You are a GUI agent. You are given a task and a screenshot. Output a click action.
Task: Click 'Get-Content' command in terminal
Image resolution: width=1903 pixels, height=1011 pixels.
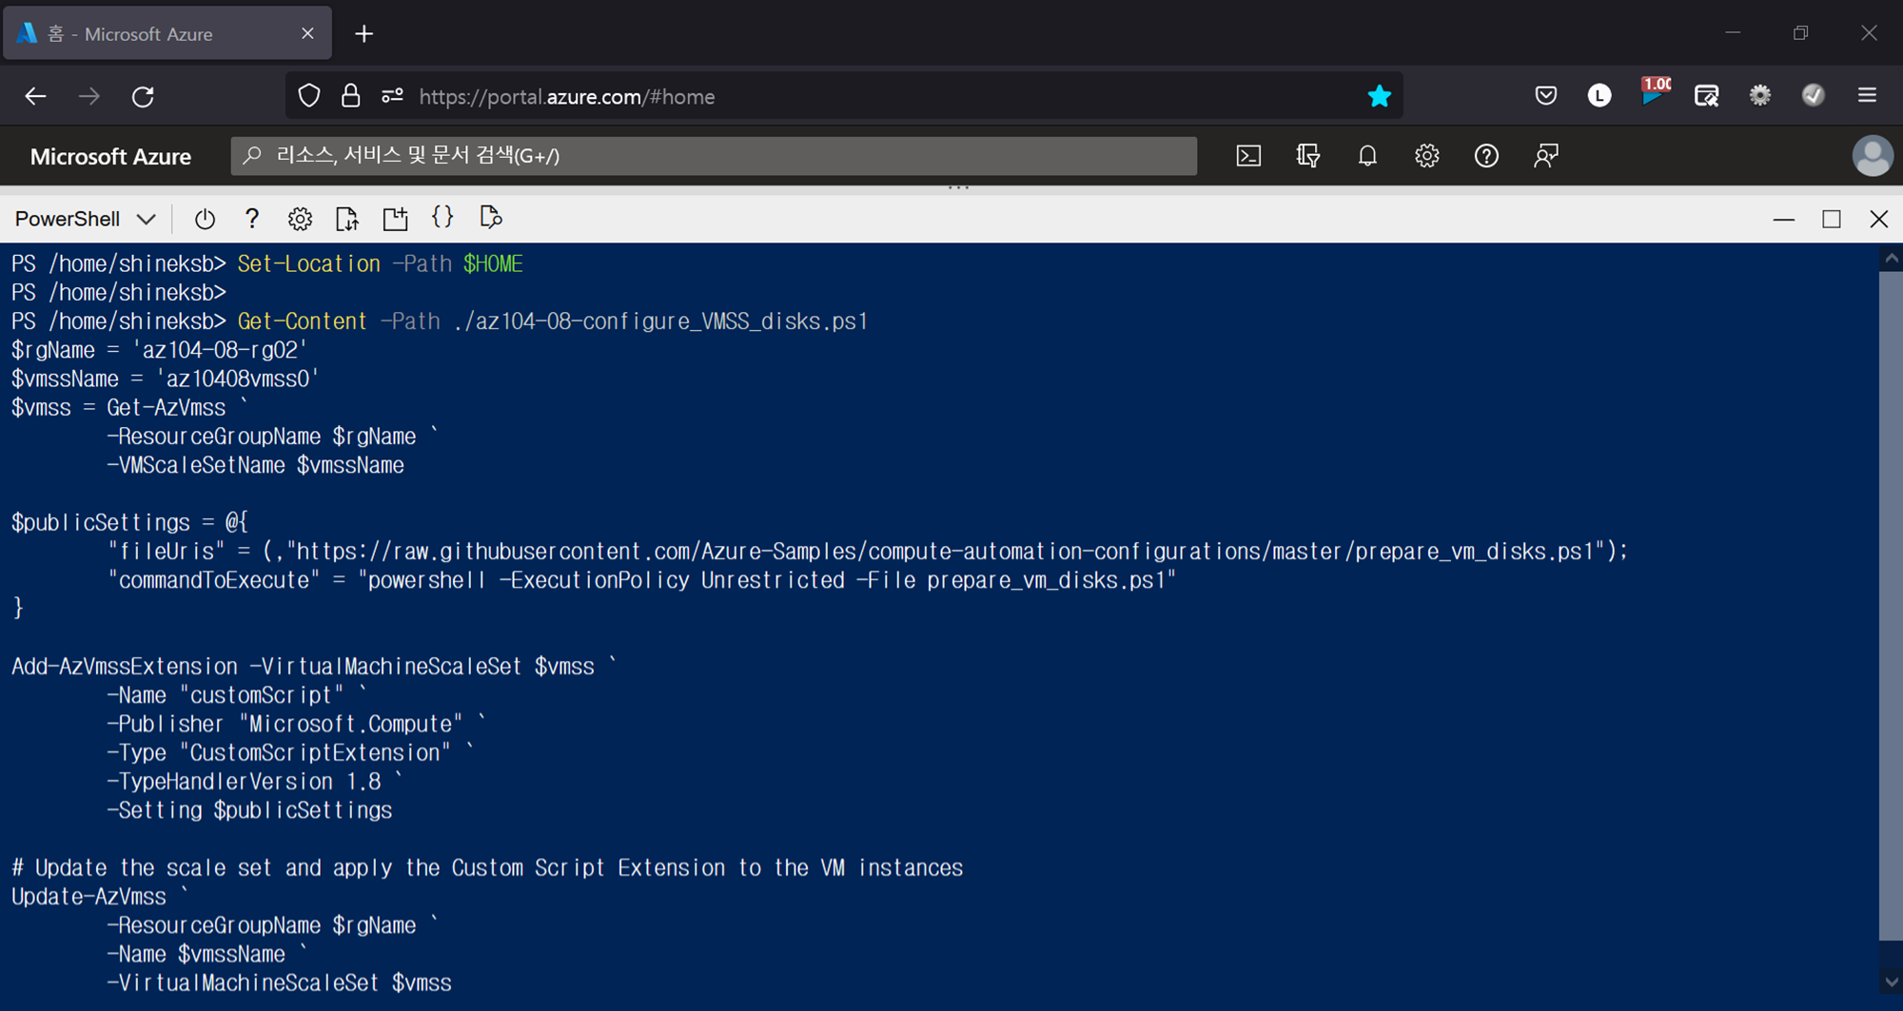click(302, 321)
